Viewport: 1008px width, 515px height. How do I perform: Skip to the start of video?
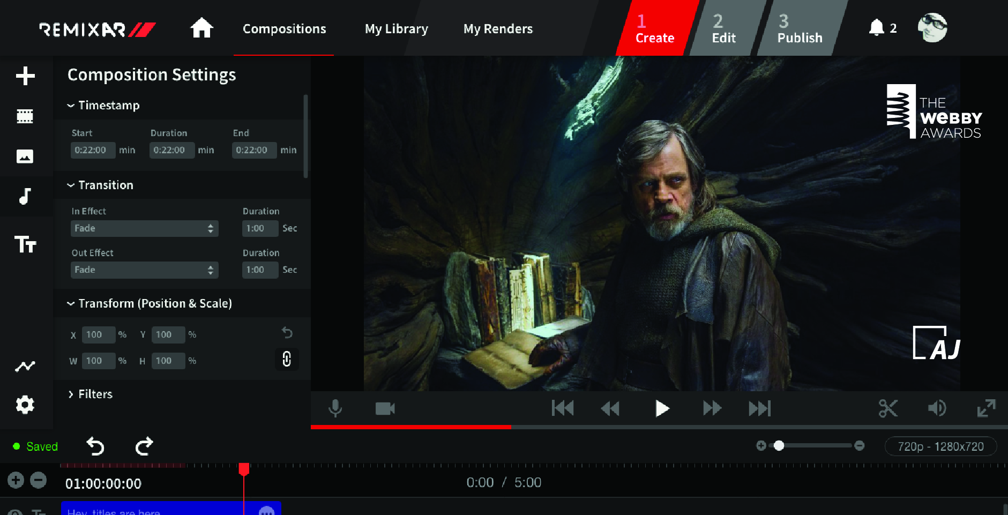click(563, 408)
